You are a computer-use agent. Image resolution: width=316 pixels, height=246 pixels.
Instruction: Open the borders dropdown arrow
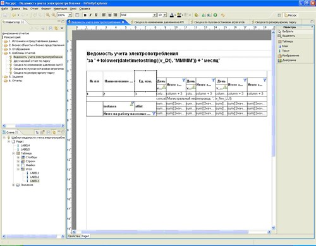pyautogui.click(x=190, y=15)
